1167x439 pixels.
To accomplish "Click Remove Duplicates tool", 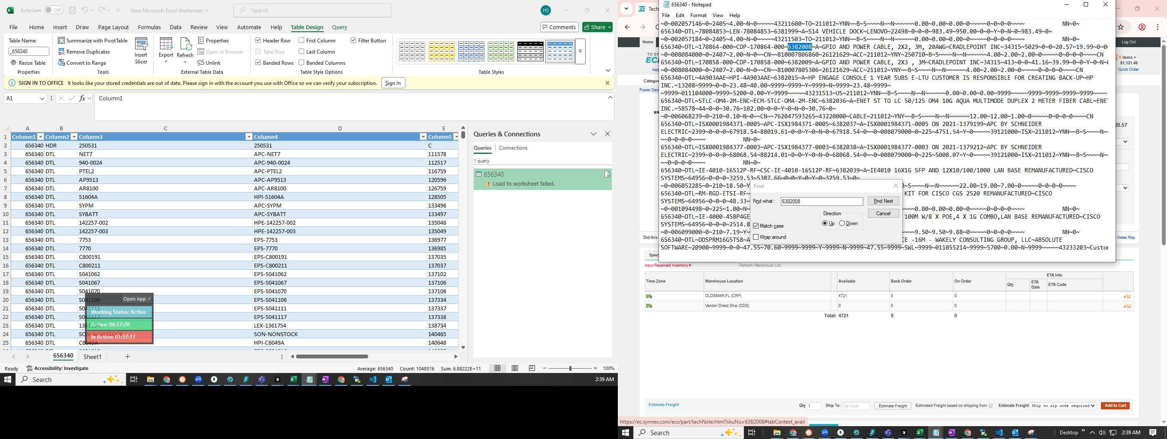I will [84, 51].
